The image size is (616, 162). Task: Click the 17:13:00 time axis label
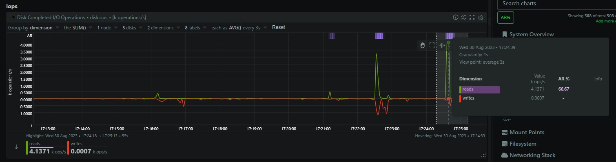pos(48,129)
